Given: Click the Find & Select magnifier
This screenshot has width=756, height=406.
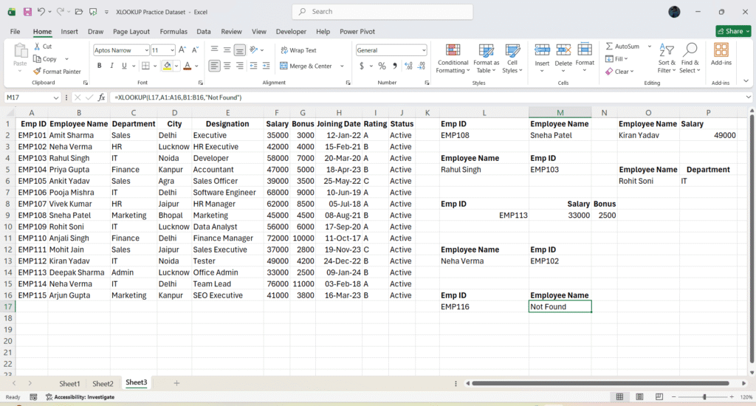Looking at the screenshot, I should [690, 49].
